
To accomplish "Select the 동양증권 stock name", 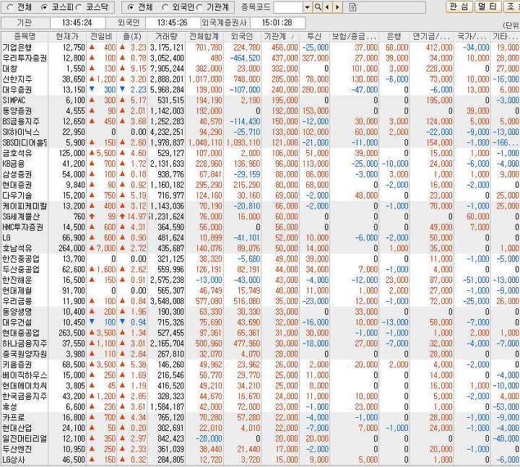I will pos(17,111).
